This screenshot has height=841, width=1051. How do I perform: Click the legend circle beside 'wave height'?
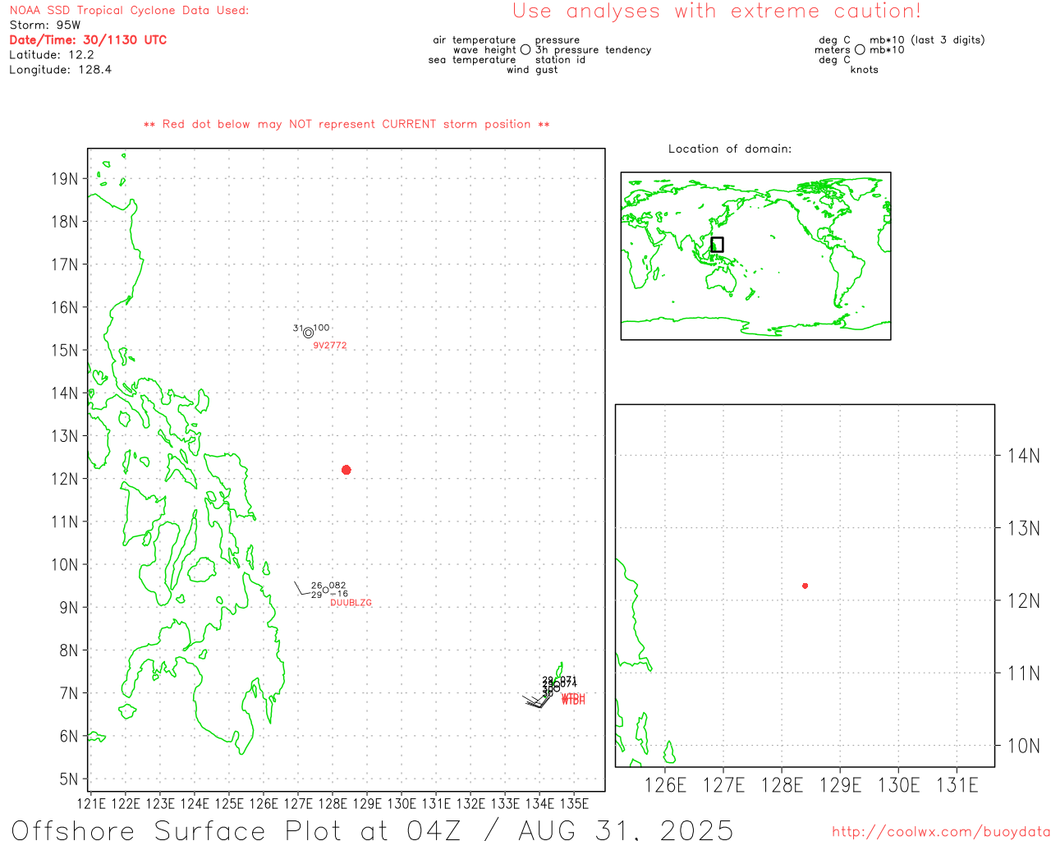525,49
